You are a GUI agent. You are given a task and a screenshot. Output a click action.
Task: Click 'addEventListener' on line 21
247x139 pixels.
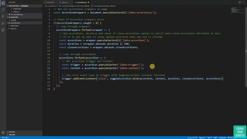pyautogui.click(x=85, y=79)
